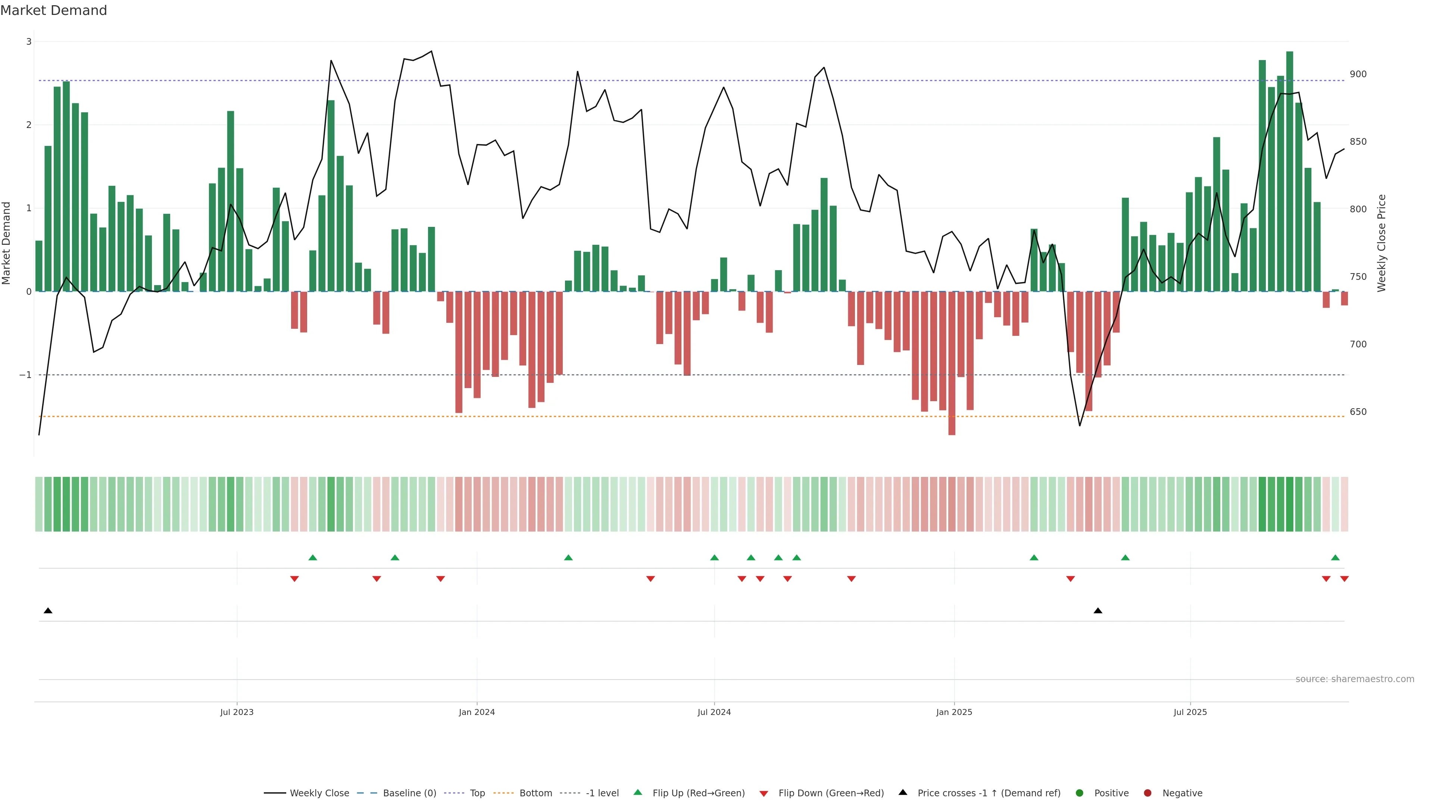Click the green Positive legend circle
Viewport: 1433px width, 806px height.
click(x=1080, y=793)
